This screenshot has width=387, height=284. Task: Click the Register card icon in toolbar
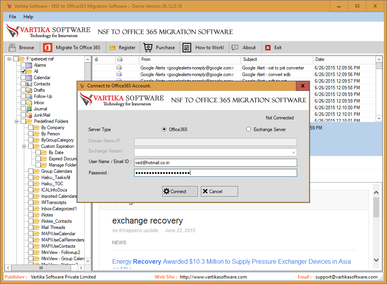pos(112,48)
